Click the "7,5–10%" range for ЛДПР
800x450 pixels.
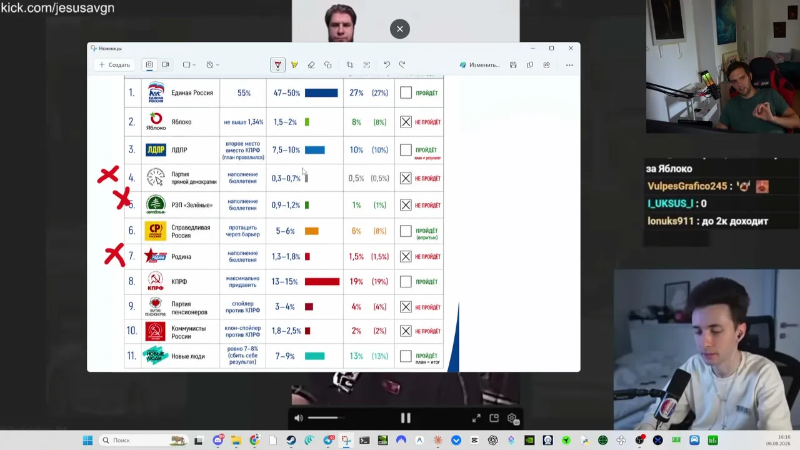(x=286, y=150)
